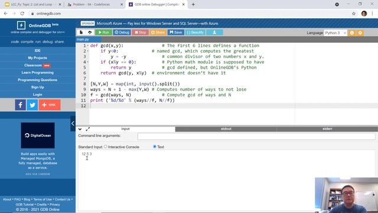Fold code at line 1 arrow
The image size is (378, 213).
pos(88,46)
